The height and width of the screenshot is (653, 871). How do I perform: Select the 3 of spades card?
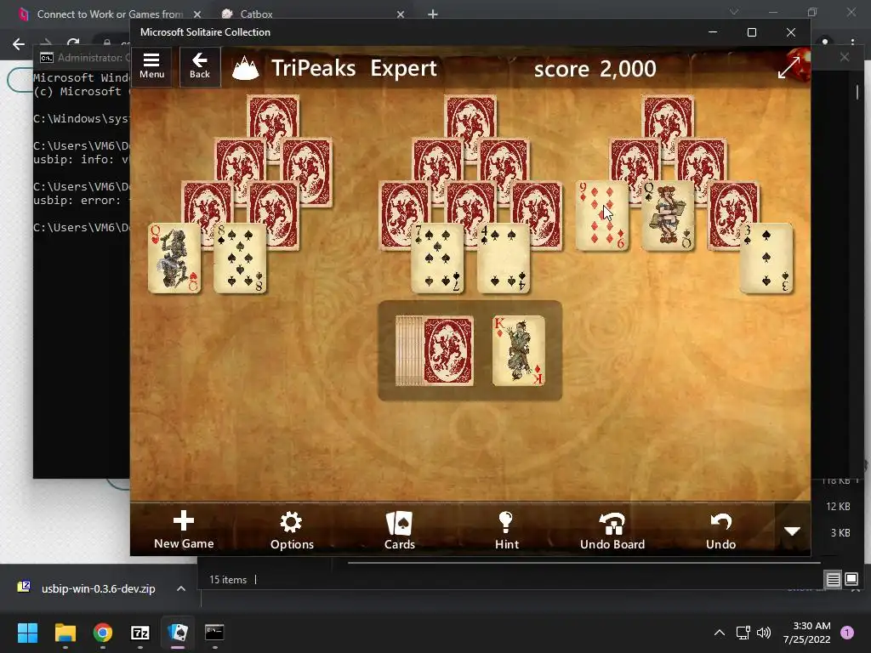tap(766, 258)
